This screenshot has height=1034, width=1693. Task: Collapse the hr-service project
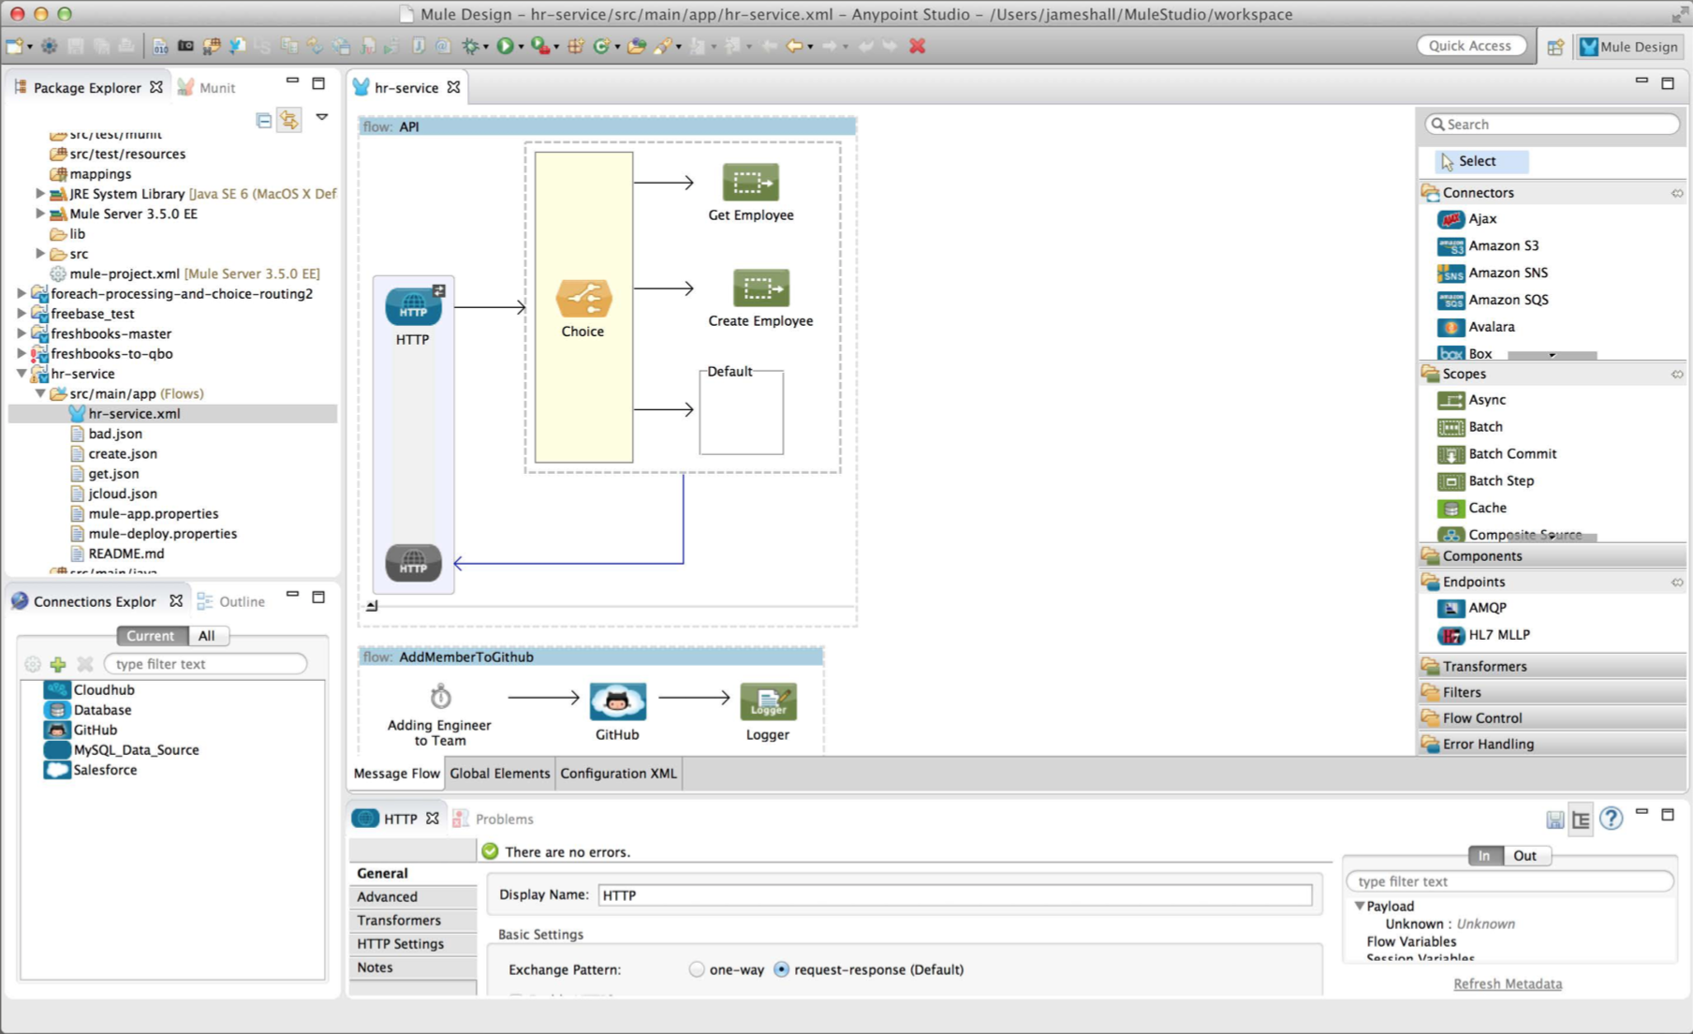(x=22, y=374)
